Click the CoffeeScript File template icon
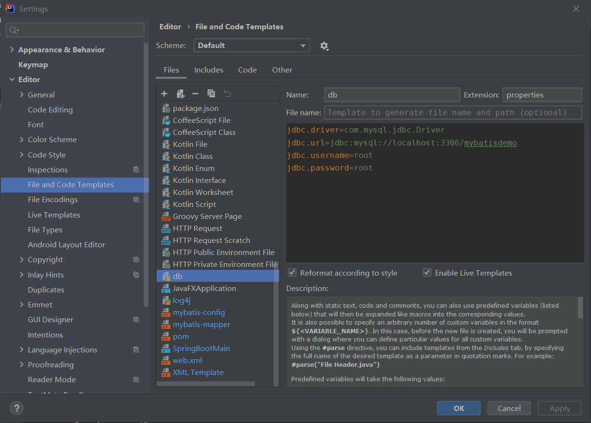Screen dimensions: 591x423 point(166,121)
